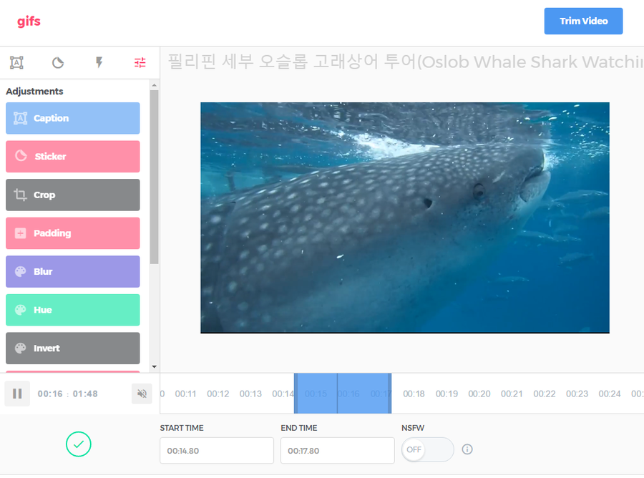Open the Padding adjustment

tap(72, 233)
